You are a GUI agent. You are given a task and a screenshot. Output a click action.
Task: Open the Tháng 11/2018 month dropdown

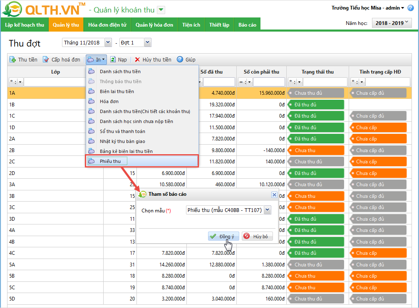coord(108,42)
